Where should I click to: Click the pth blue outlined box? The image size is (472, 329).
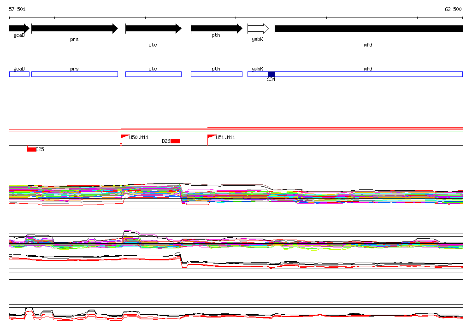[217, 74]
